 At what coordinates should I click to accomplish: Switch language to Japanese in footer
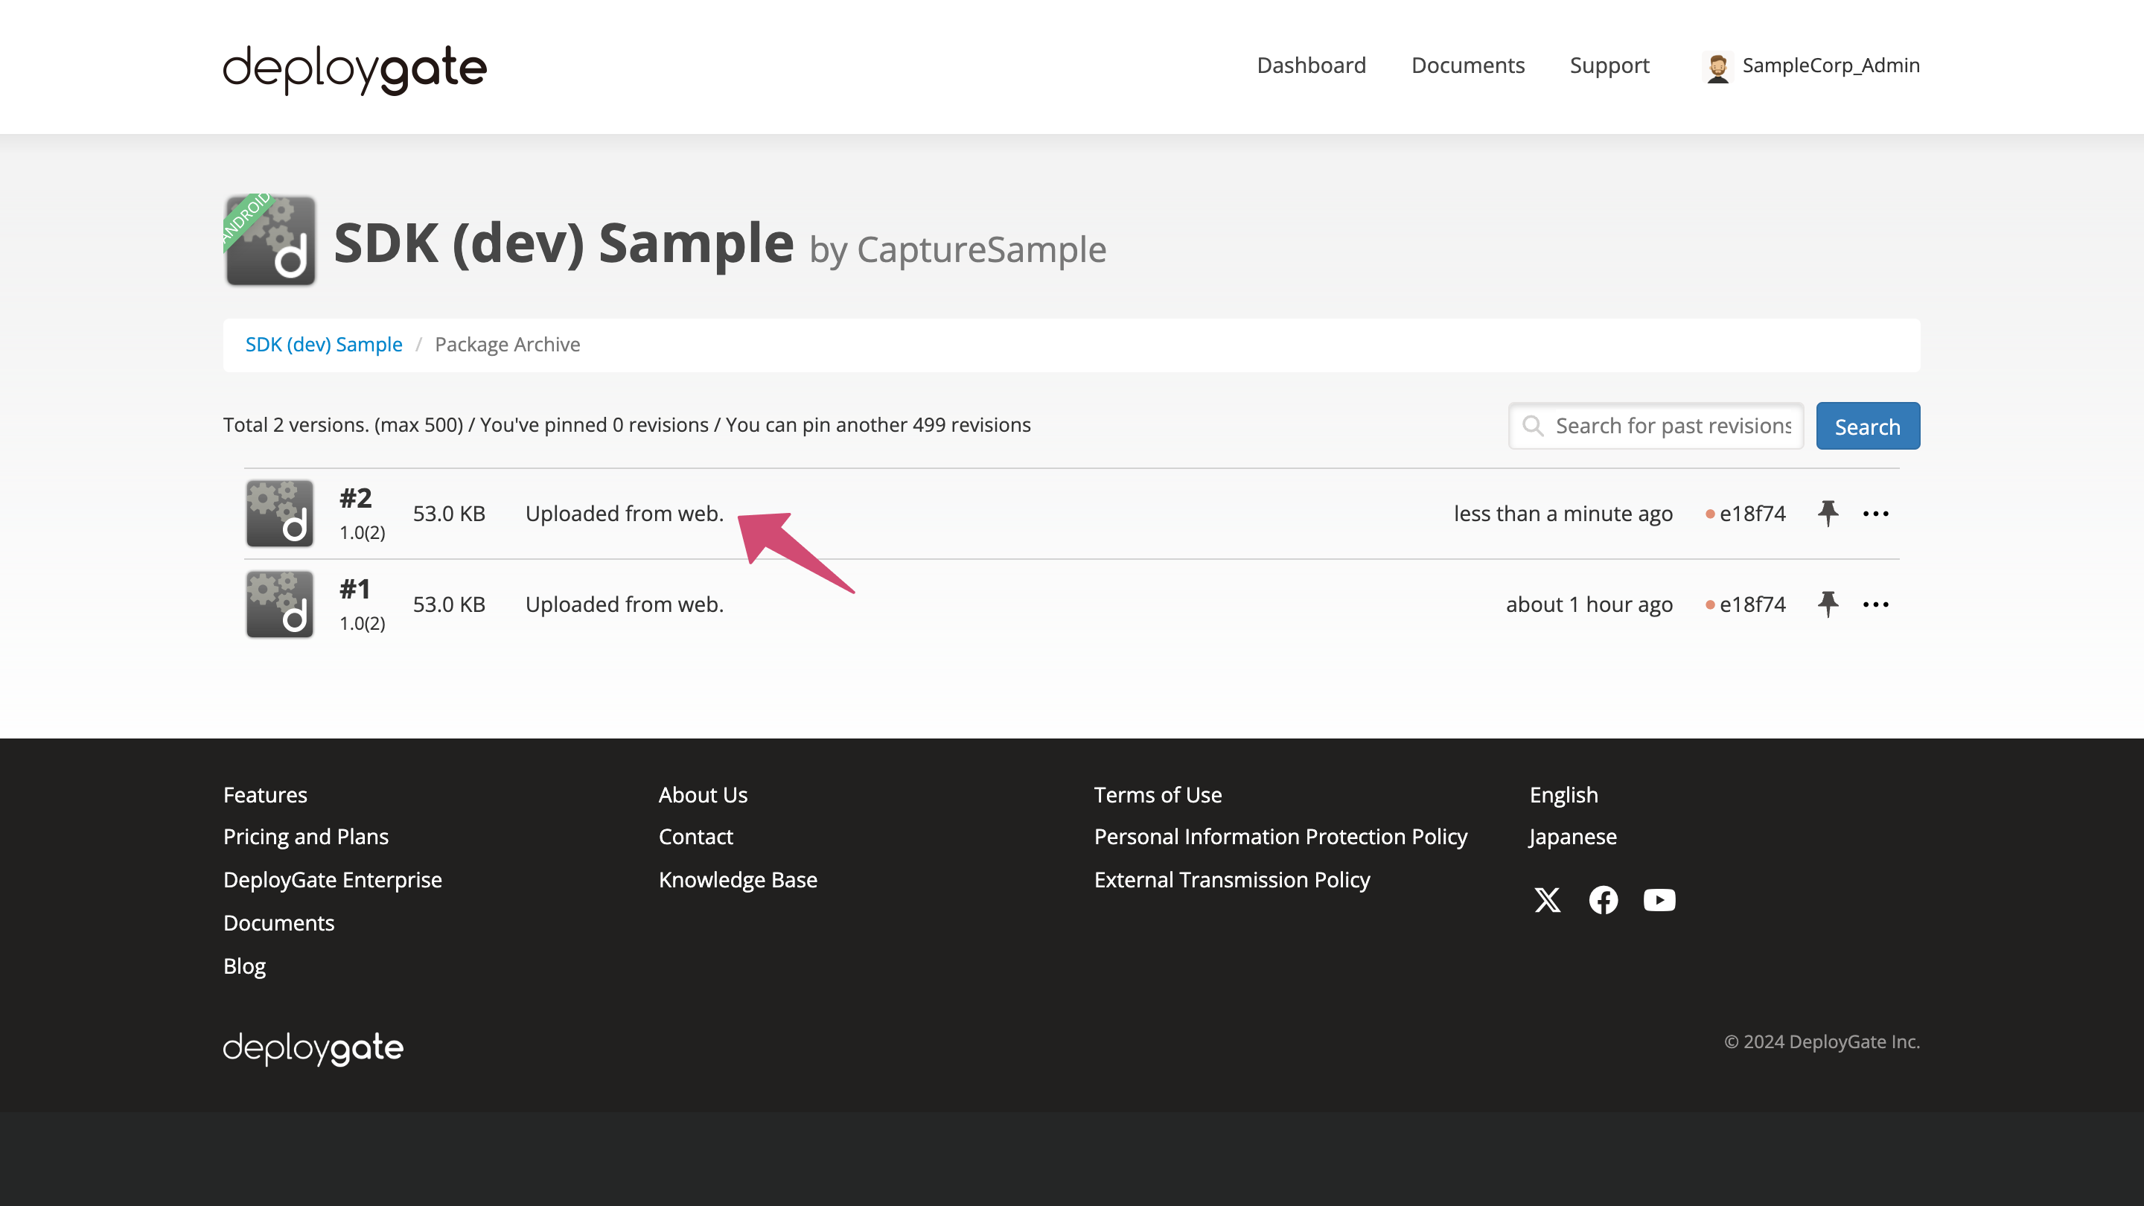click(1572, 837)
